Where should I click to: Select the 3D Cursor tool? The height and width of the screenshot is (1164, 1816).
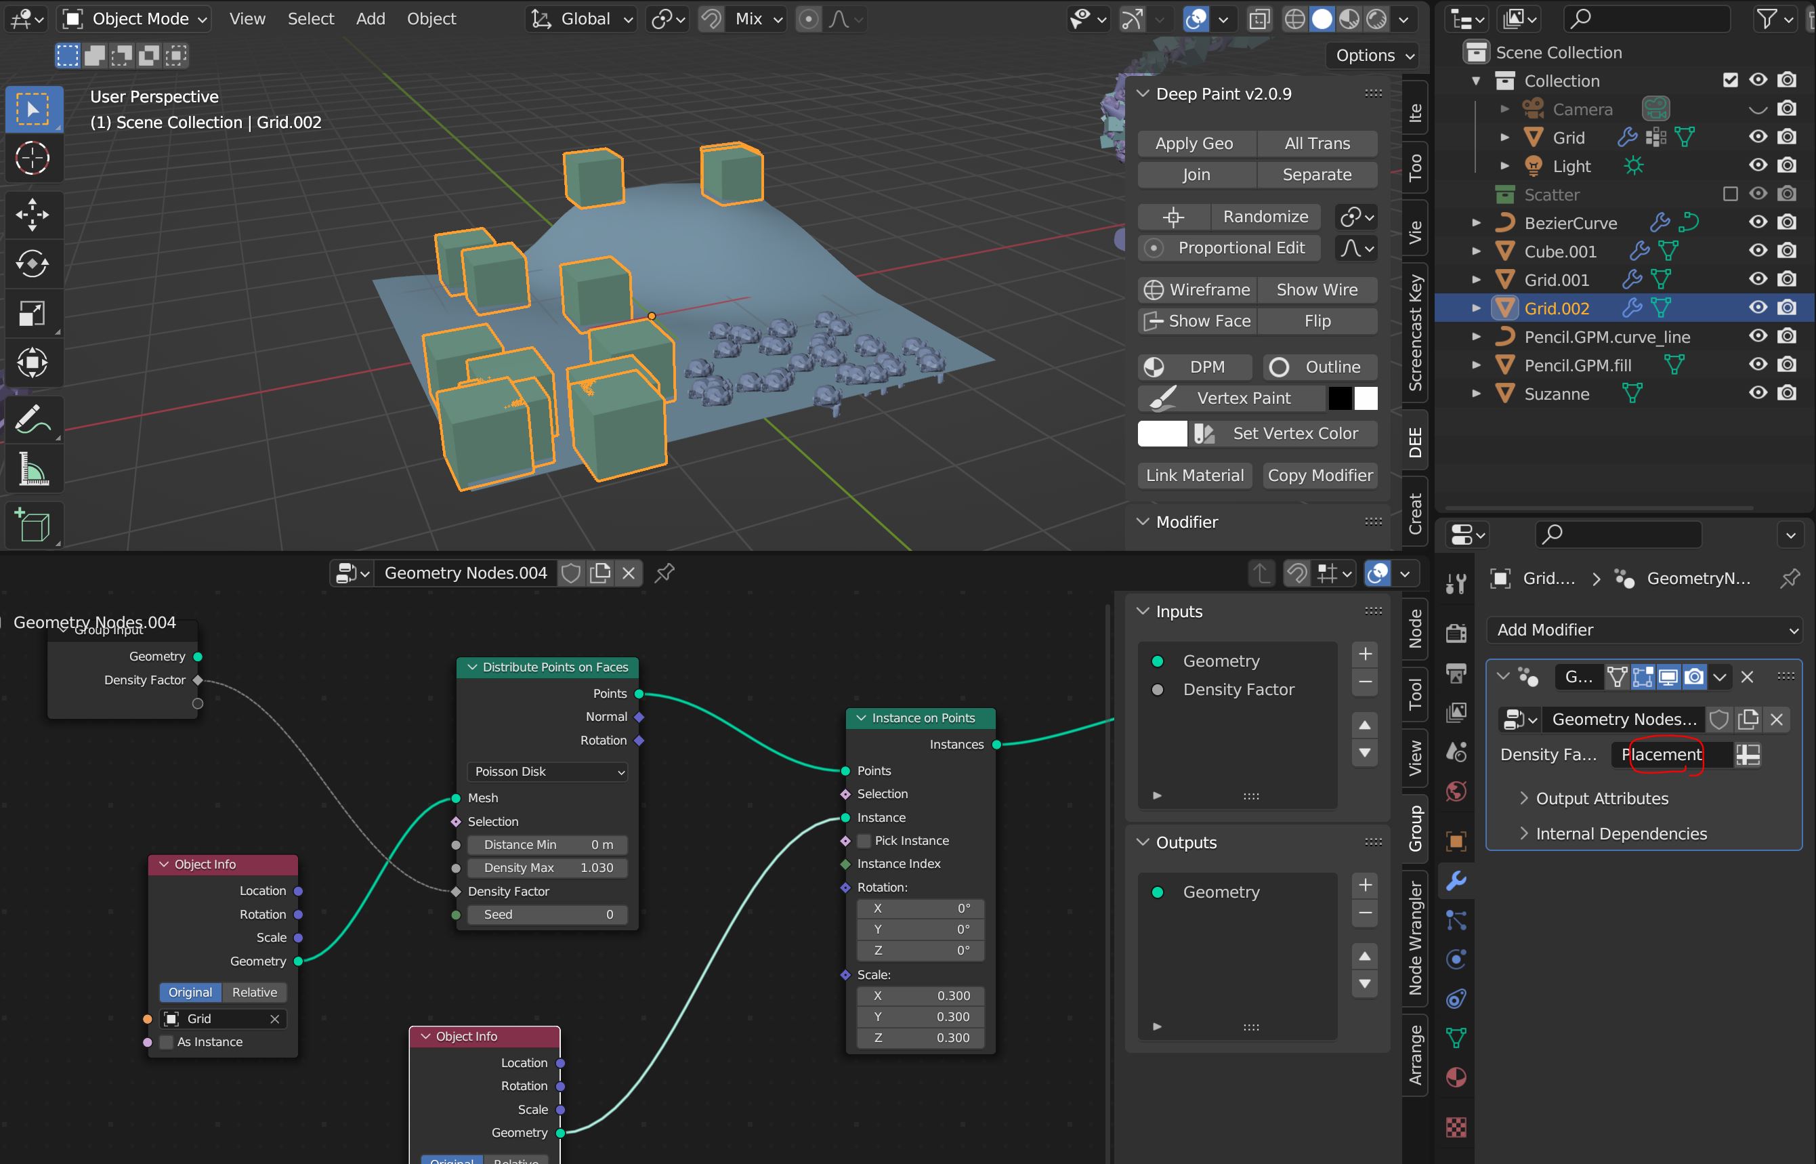click(33, 158)
